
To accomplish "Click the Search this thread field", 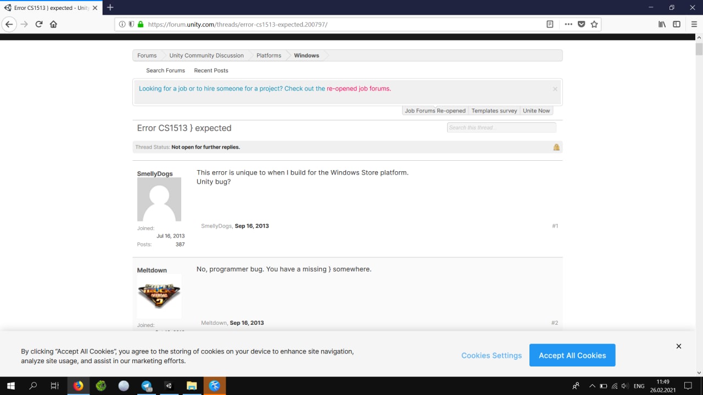I will (x=501, y=127).
